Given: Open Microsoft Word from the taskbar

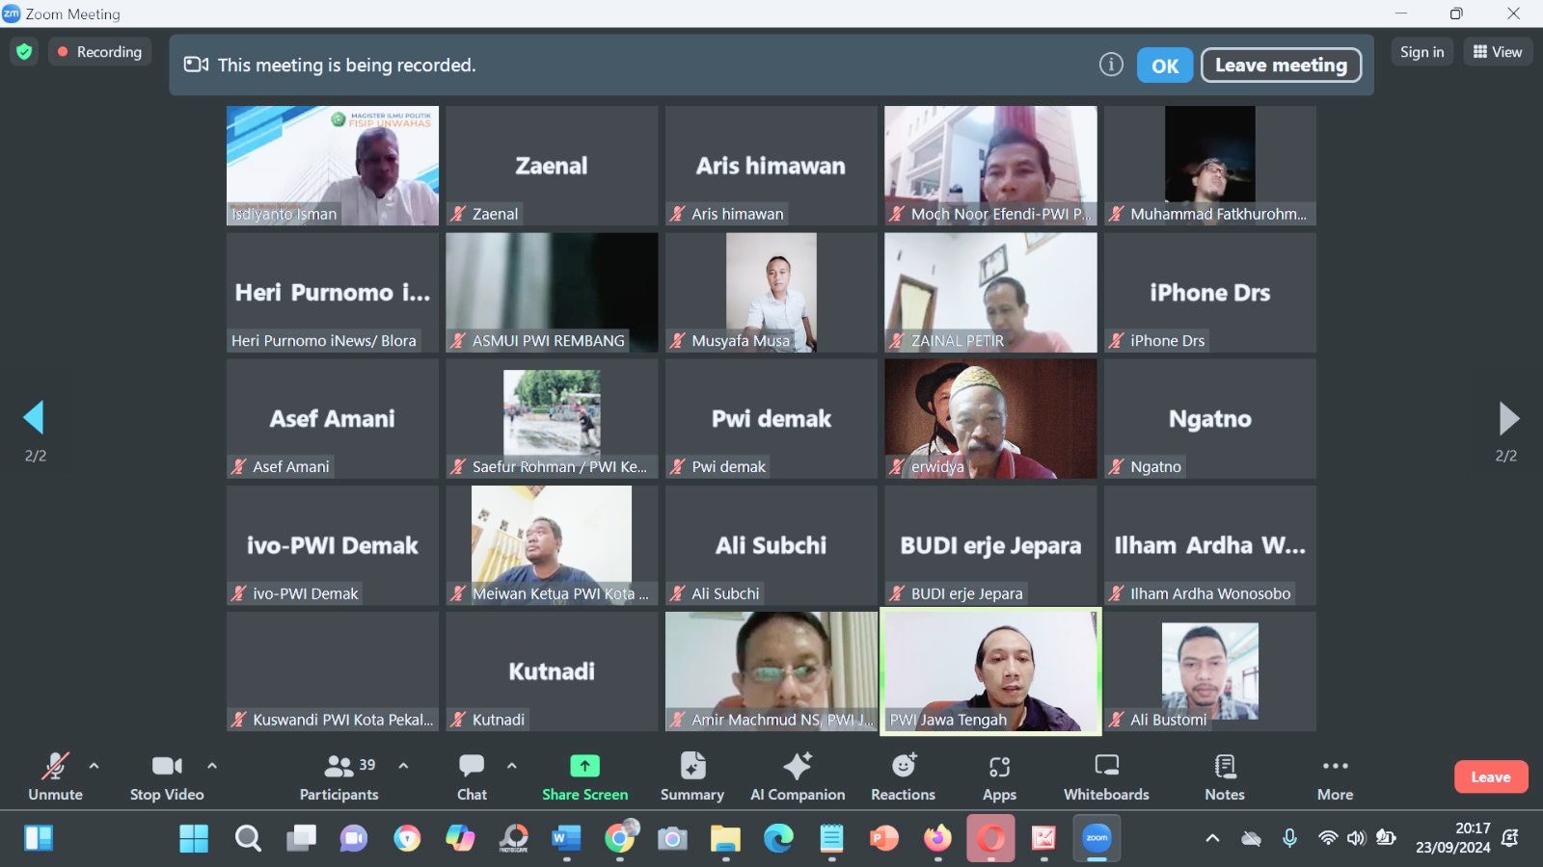Looking at the screenshot, I should (x=566, y=839).
